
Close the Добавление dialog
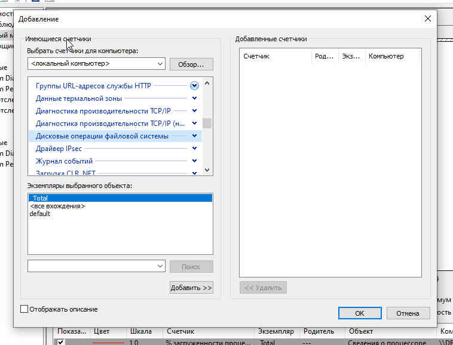click(427, 19)
